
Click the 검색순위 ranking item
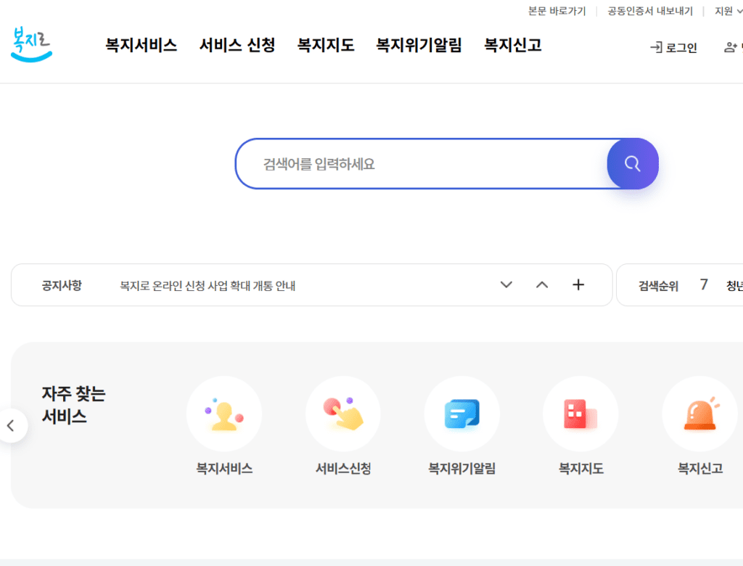[x=657, y=285]
